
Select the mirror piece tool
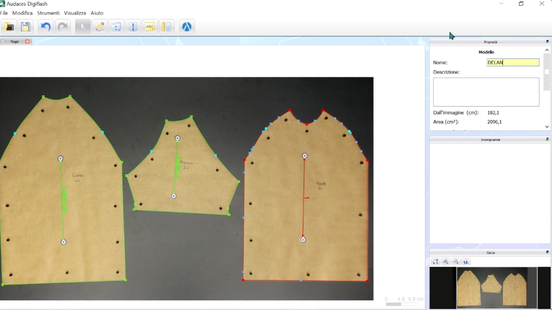[x=133, y=26]
